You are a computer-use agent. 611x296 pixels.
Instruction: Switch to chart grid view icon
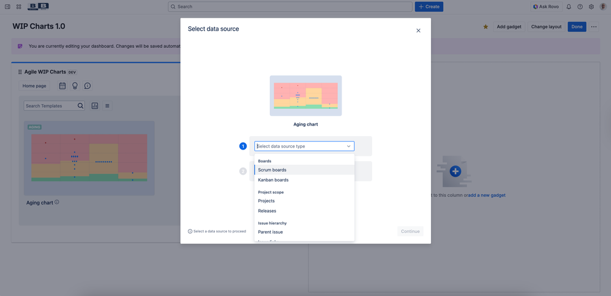95,105
